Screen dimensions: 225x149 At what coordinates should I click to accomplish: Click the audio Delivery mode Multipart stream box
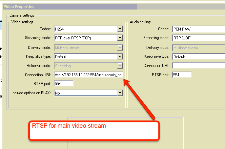pos(198,48)
